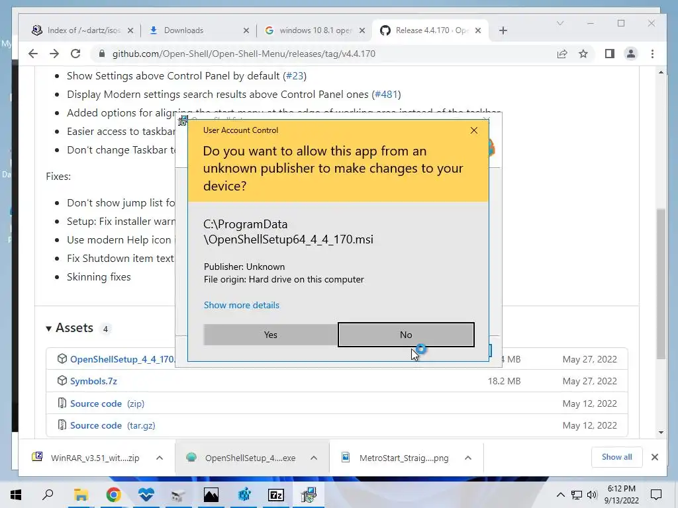Toggle Chrome side panel icon
The height and width of the screenshot is (508, 678).
[610, 54]
